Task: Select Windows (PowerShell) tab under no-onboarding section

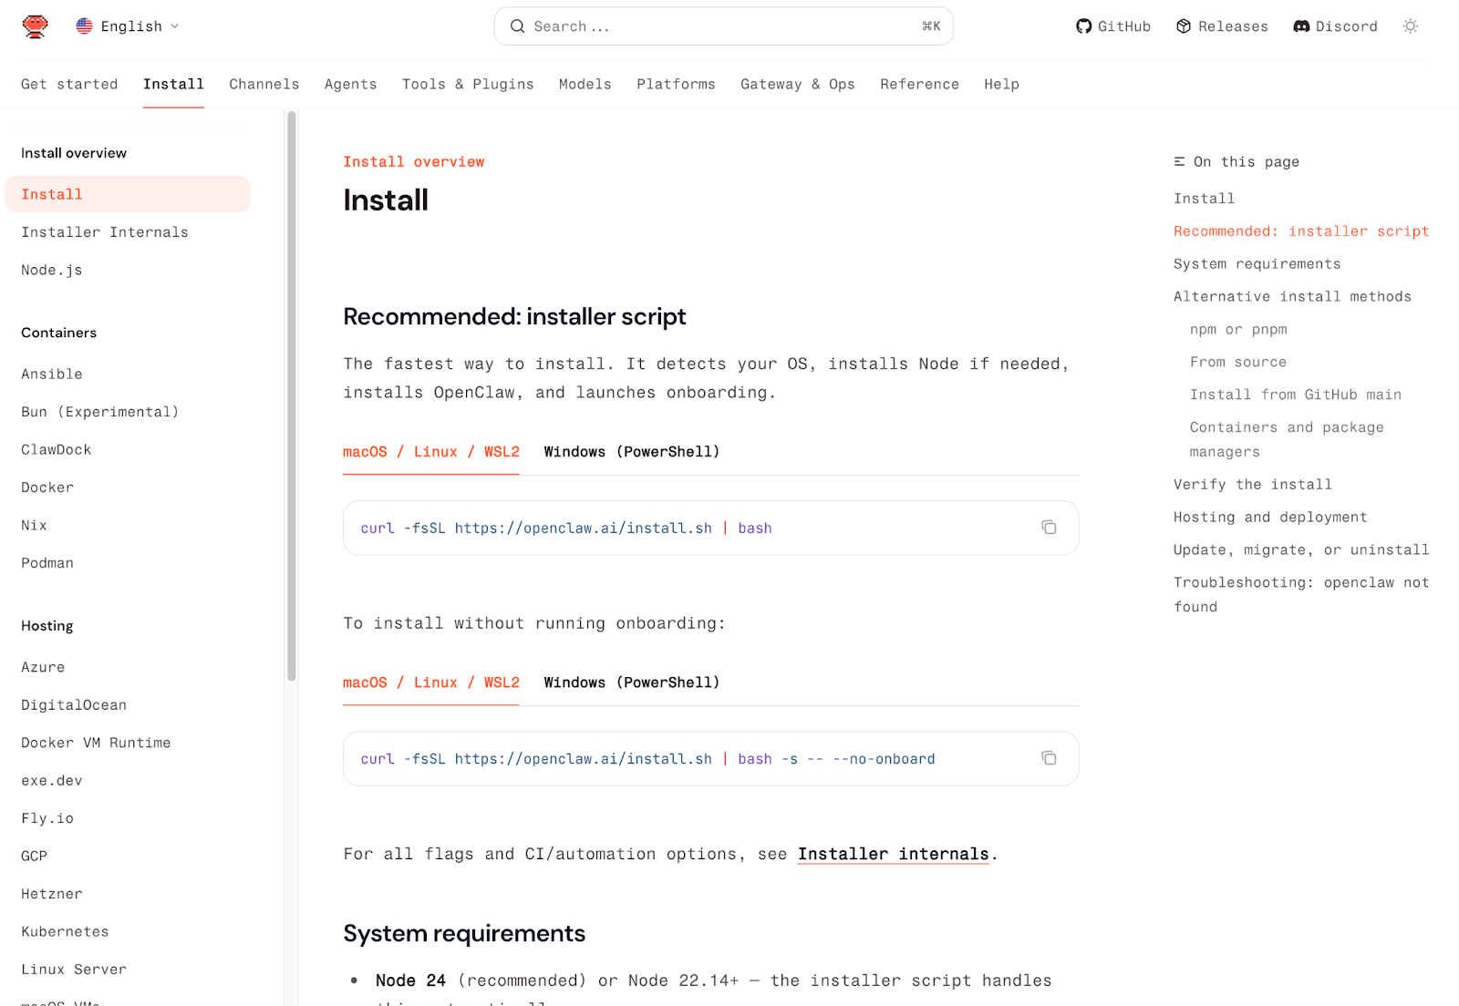Action: (631, 683)
